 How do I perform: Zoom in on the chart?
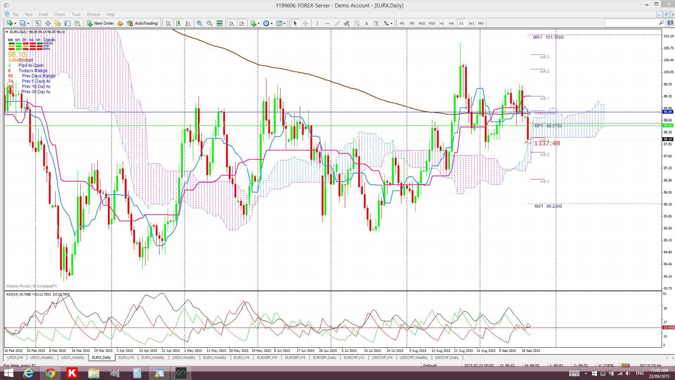tap(200, 23)
